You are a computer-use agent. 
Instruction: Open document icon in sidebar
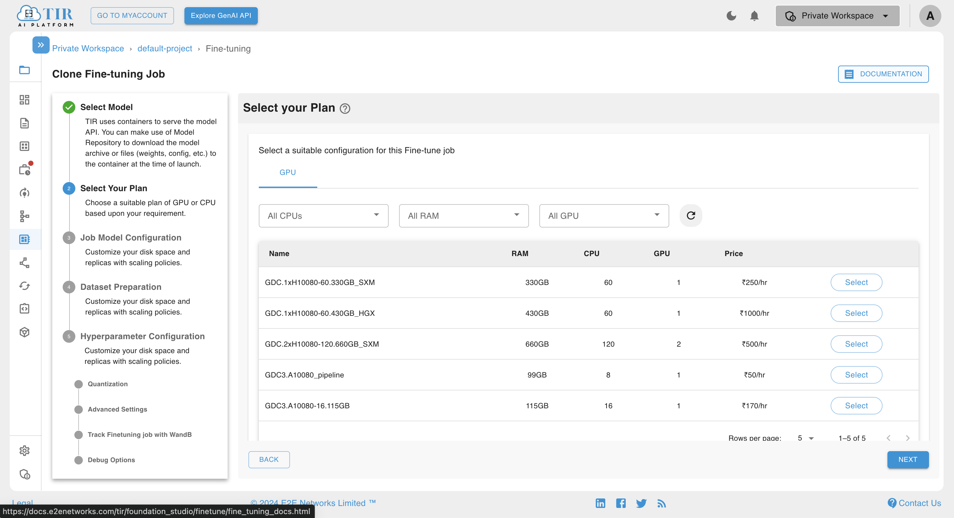[x=24, y=123]
